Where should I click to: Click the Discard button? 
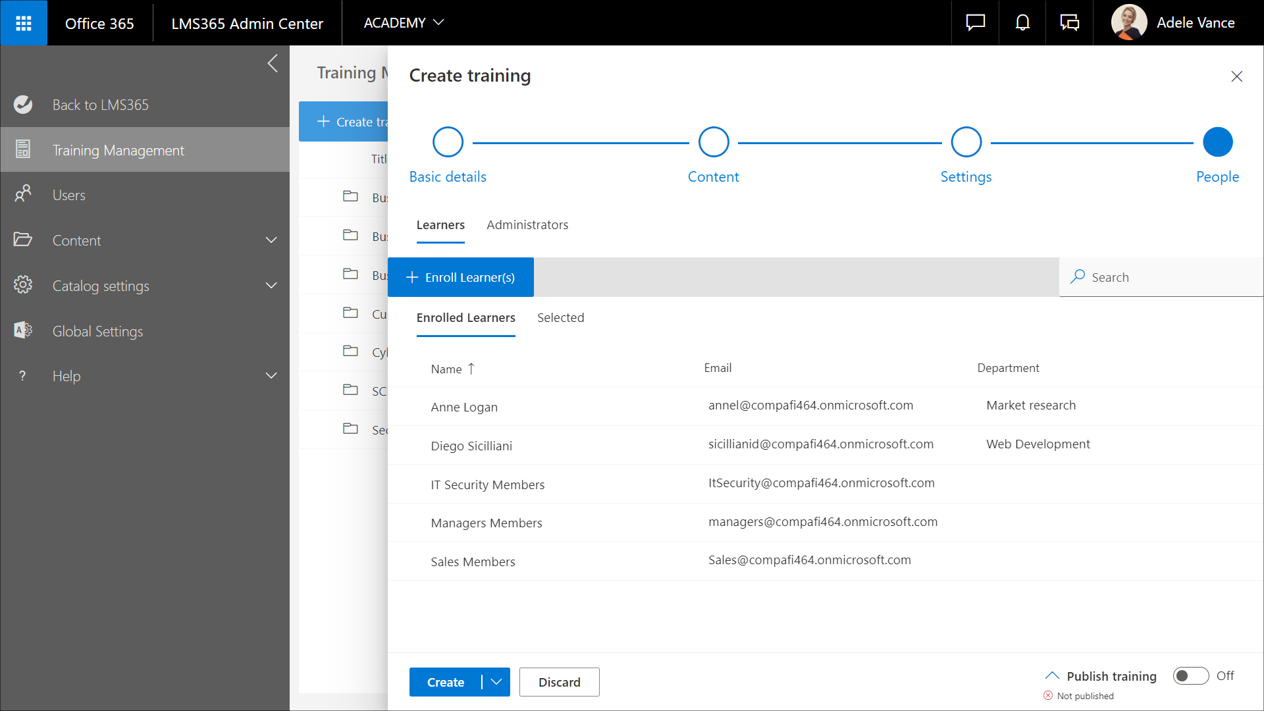559,682
